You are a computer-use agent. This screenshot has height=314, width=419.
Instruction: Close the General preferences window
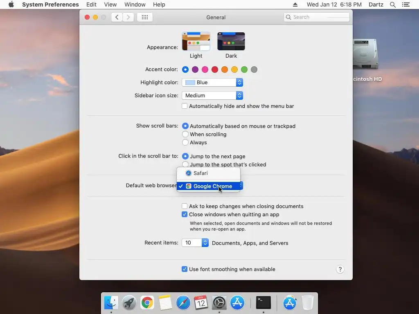click(87, 17)
